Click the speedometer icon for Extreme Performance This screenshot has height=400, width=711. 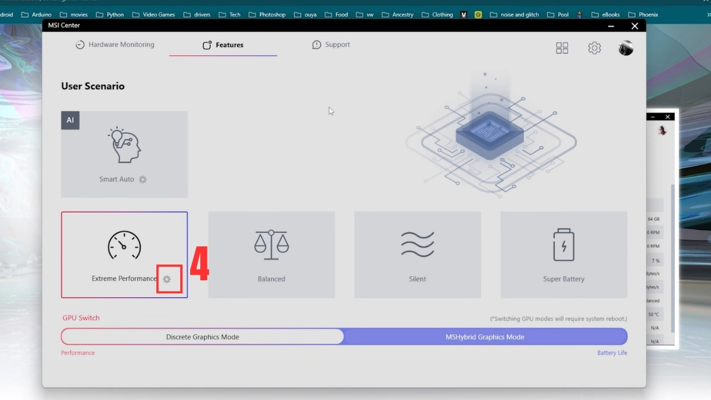click(x=124, y=245)
